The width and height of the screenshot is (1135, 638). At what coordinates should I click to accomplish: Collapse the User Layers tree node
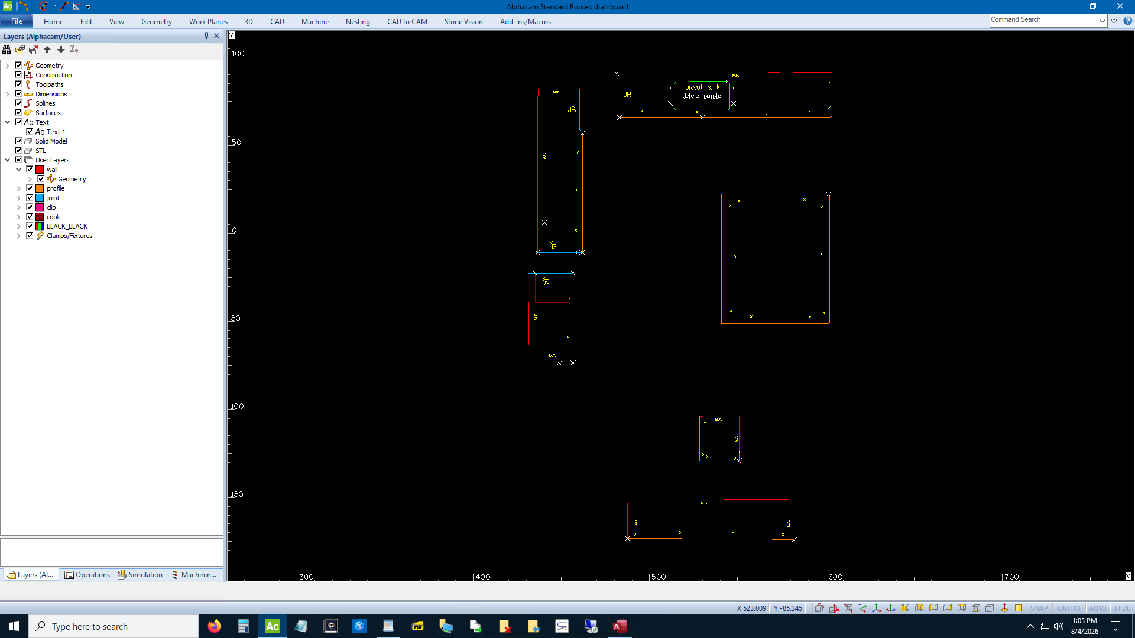[x=7, y=160]
